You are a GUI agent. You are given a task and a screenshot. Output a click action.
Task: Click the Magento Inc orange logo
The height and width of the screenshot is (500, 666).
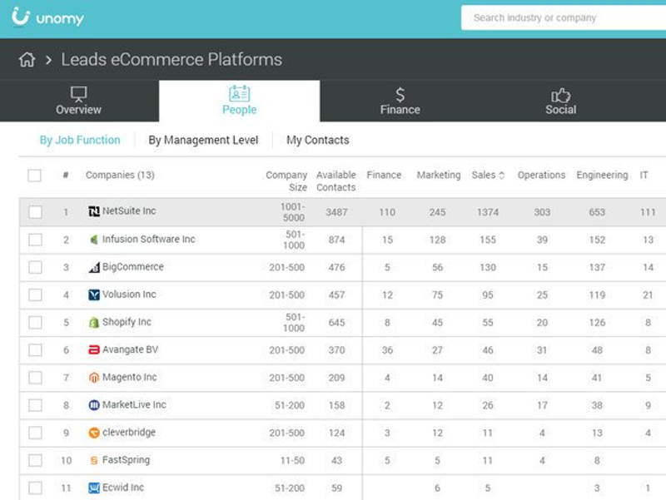[x=94, y=378]
